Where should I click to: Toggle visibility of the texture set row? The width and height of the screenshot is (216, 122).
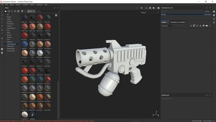[x=163, y=14]
